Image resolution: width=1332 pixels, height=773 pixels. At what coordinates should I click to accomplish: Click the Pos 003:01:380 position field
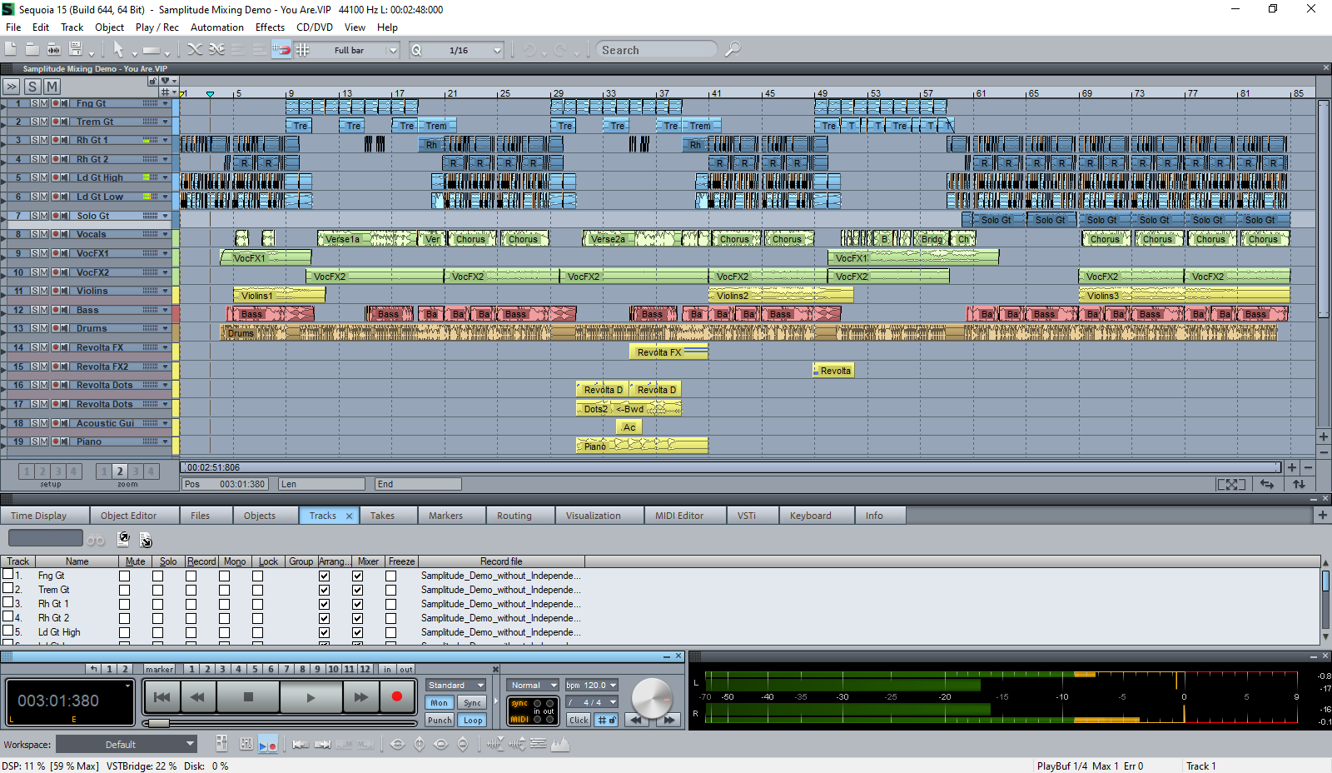click(225, 484)
